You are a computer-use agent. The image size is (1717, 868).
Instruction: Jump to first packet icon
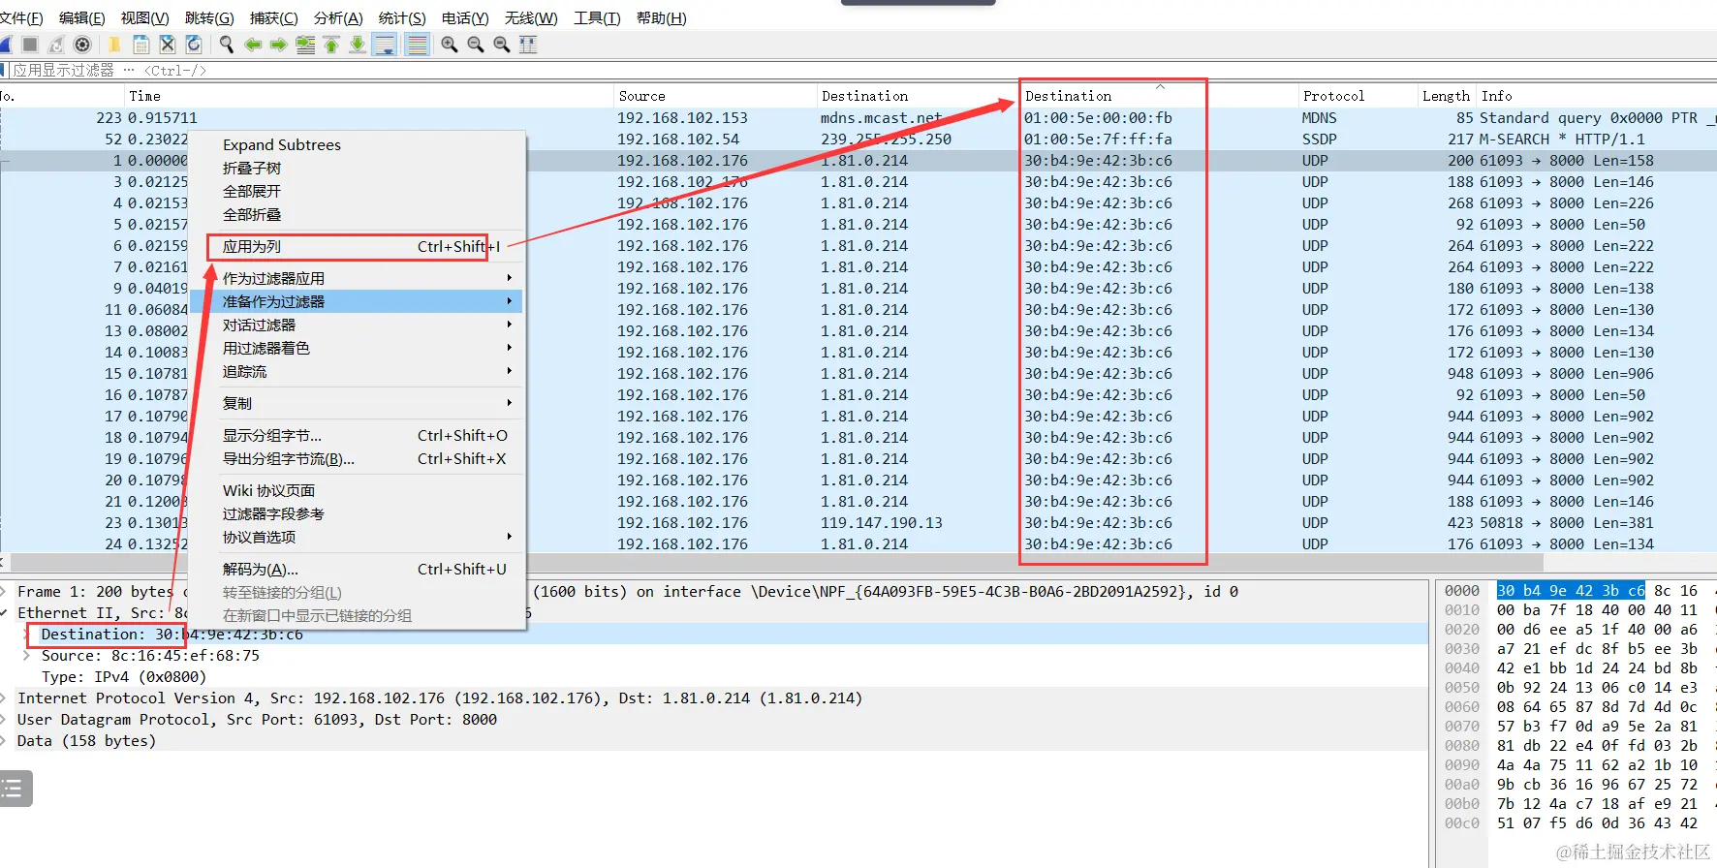pos(331,45)
